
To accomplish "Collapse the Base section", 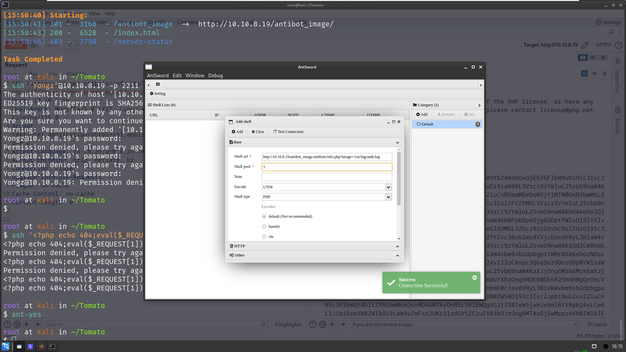I will 397,142.
